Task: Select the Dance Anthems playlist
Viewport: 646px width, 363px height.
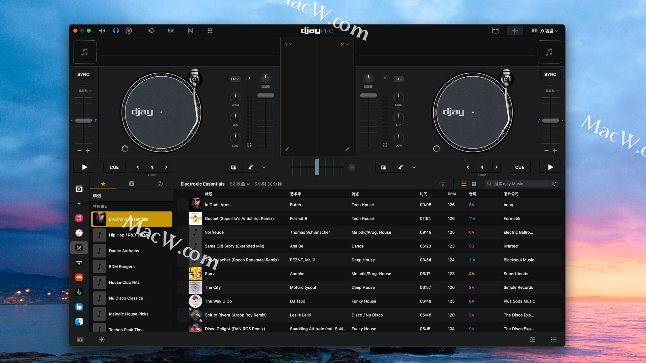Action: [x=132, y=251]
